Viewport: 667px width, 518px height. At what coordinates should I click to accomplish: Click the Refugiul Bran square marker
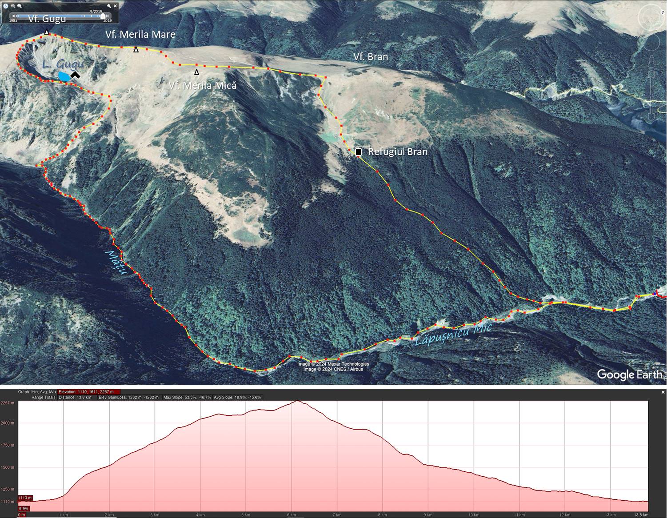tap(359, 152)
